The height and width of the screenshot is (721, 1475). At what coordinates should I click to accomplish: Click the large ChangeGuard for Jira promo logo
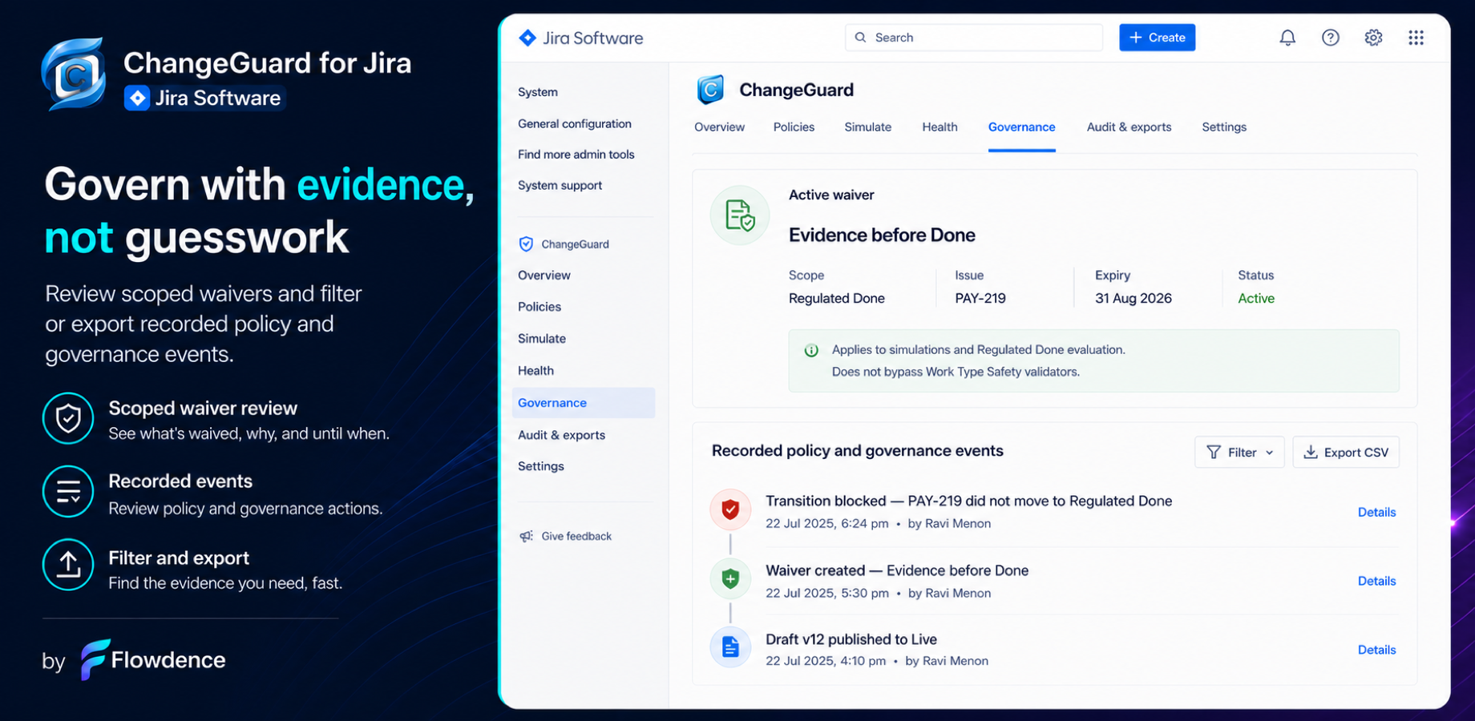74,75
